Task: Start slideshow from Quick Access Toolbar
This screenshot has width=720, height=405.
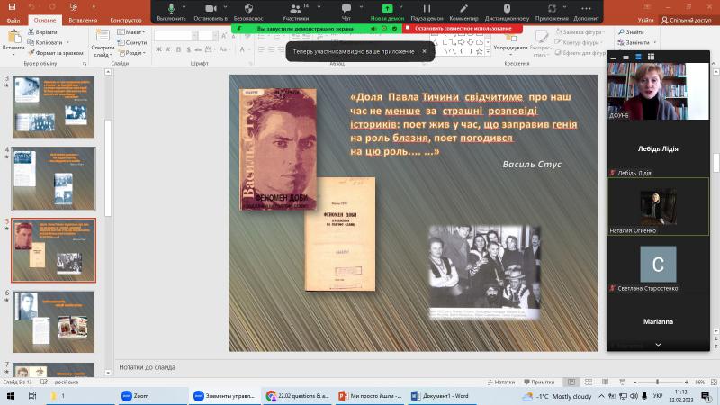Action: pos(74,6)
